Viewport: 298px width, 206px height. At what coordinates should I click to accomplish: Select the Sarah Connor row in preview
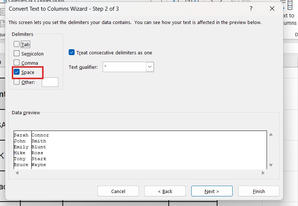(x=31, y=135)
